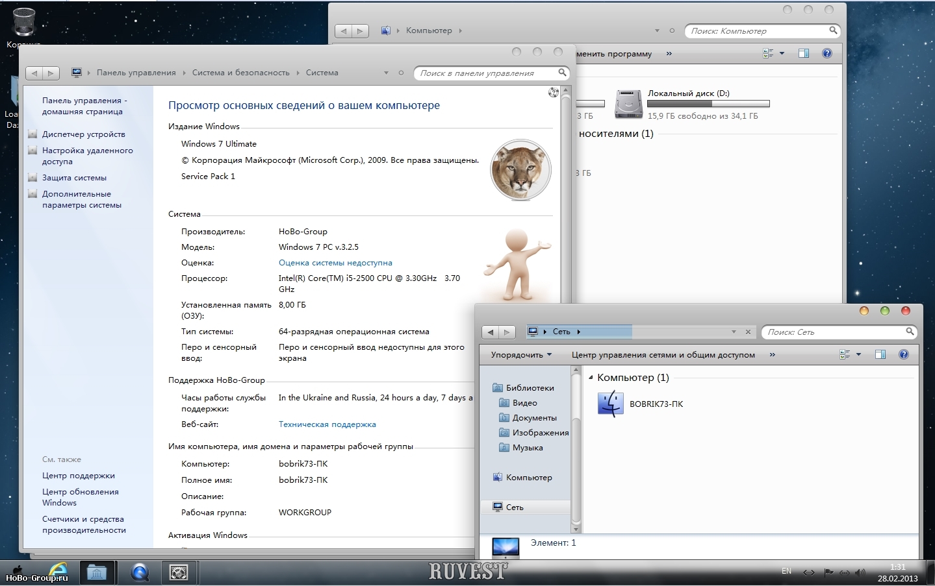Click shield icon beside Защита системы
This screenshot has width=935, height=586.
[x=32, y=177]
